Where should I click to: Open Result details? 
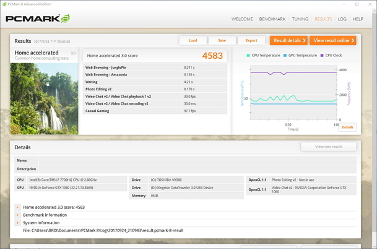[287, 40]
